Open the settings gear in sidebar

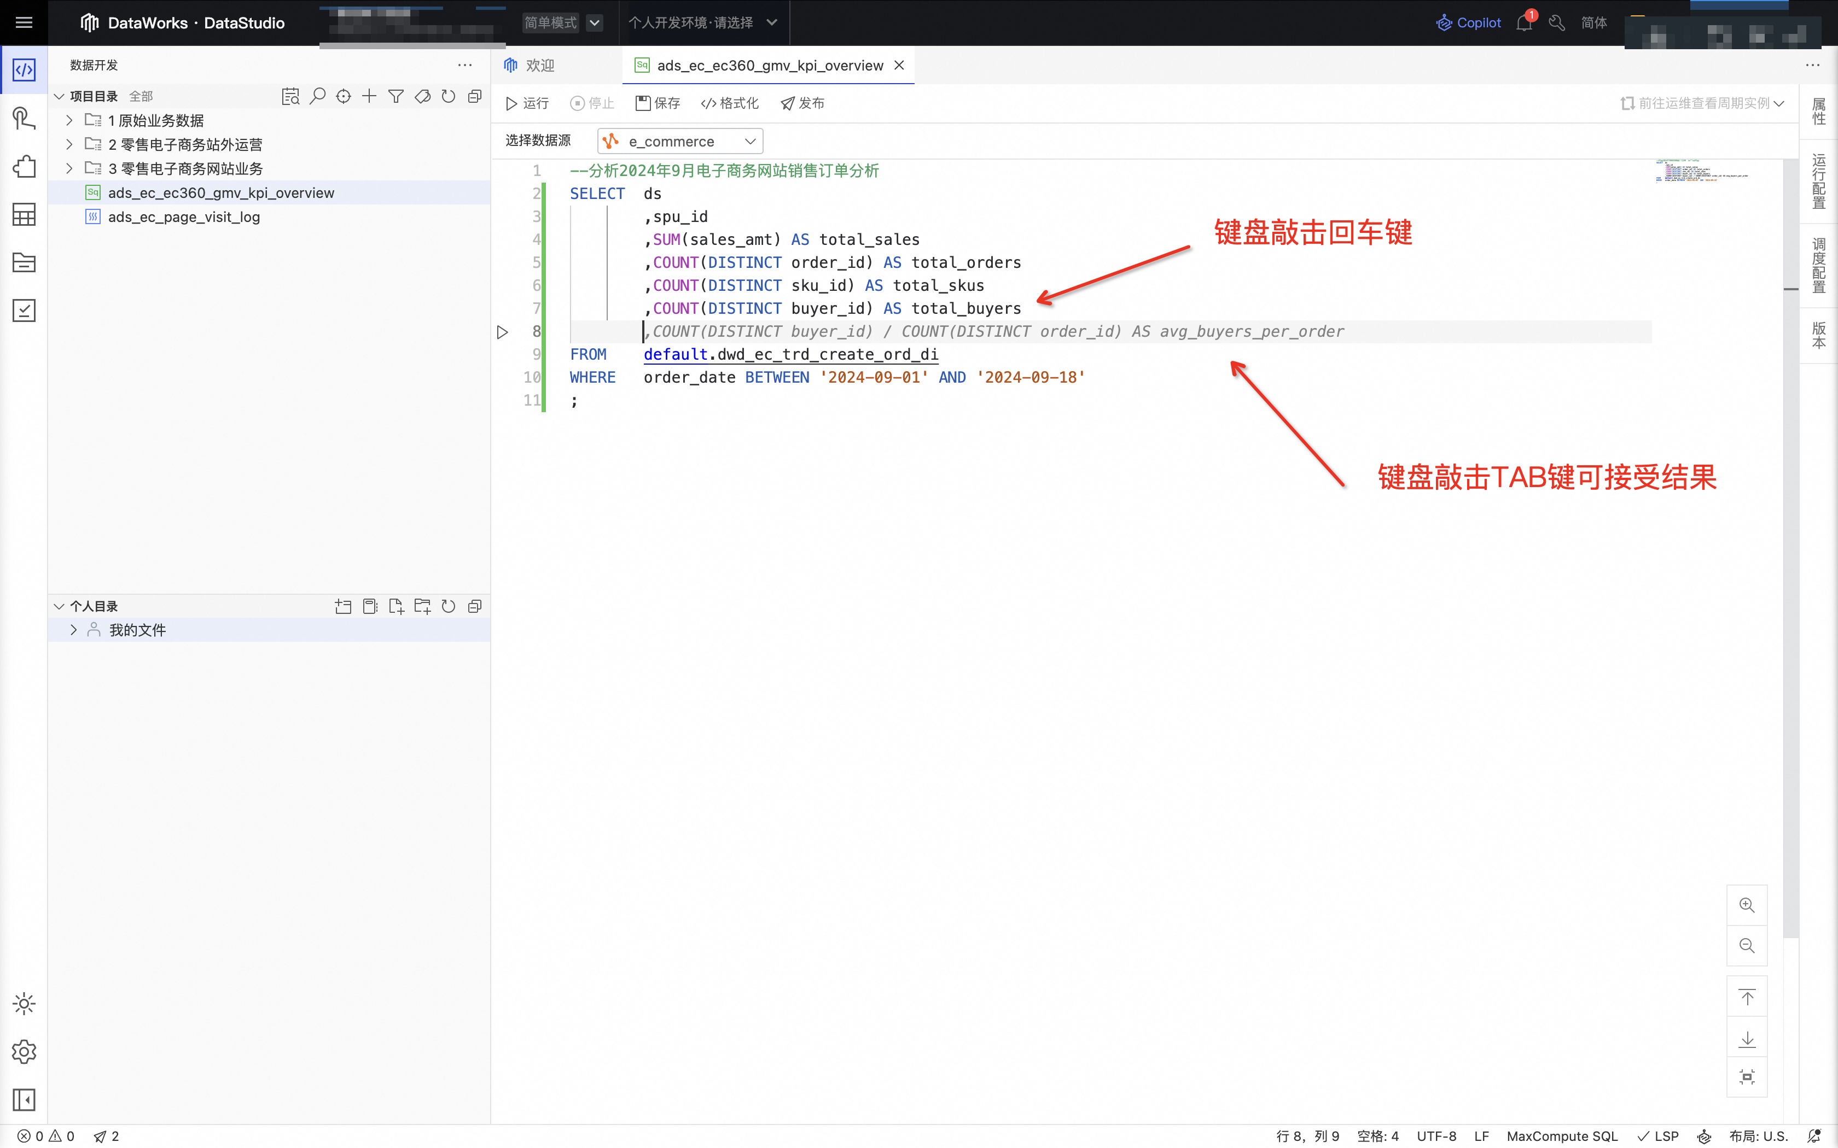(24, 1052)
